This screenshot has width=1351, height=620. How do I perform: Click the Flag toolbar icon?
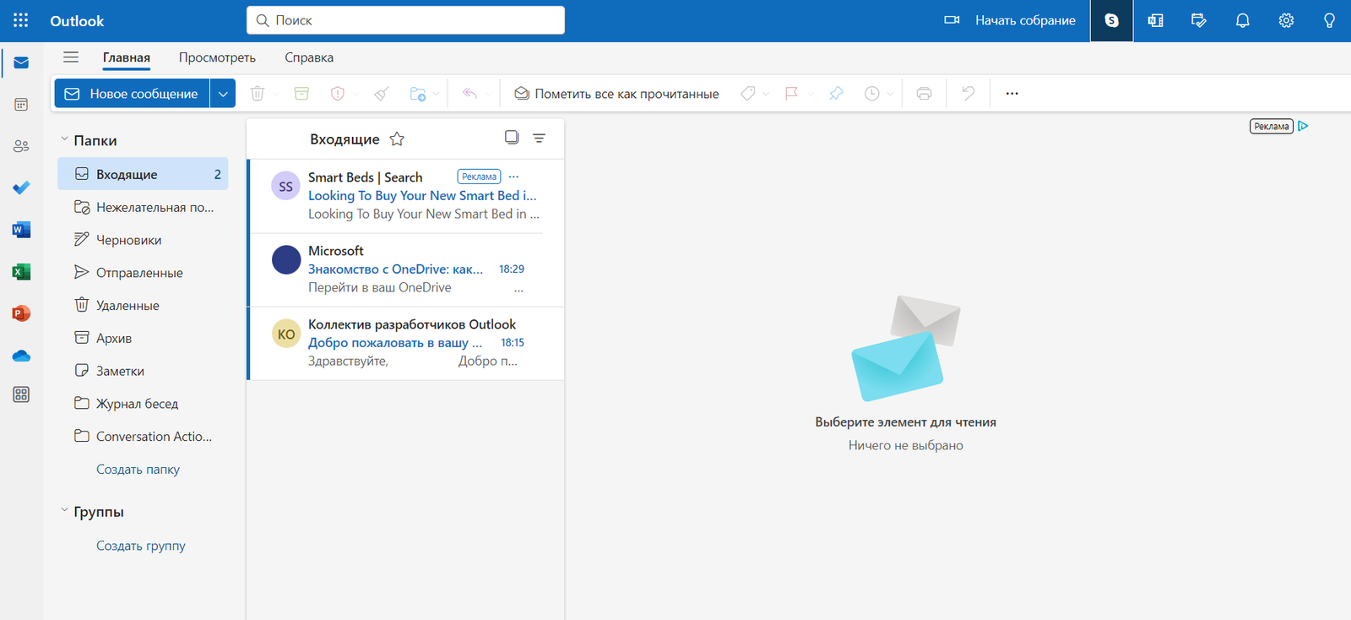coord(791,94)
